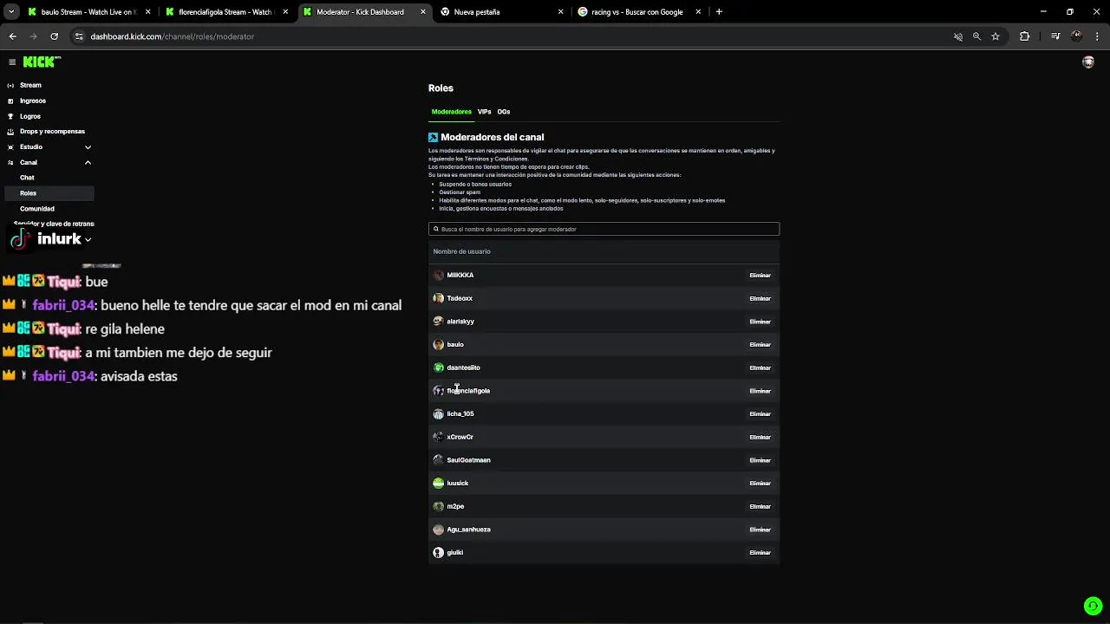This screenshot has width=1110, height=624.
Task: Select the username SaulGoatmaan
Action: 468,460
